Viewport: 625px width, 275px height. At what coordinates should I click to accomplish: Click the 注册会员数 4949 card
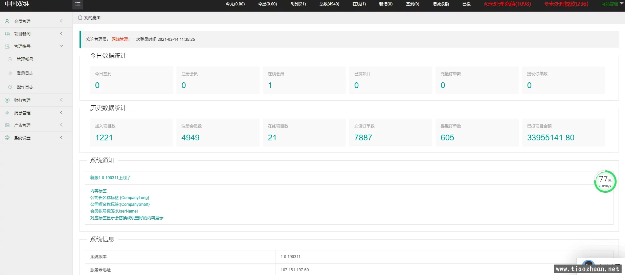pyautogui.click(x=218, y=132)
